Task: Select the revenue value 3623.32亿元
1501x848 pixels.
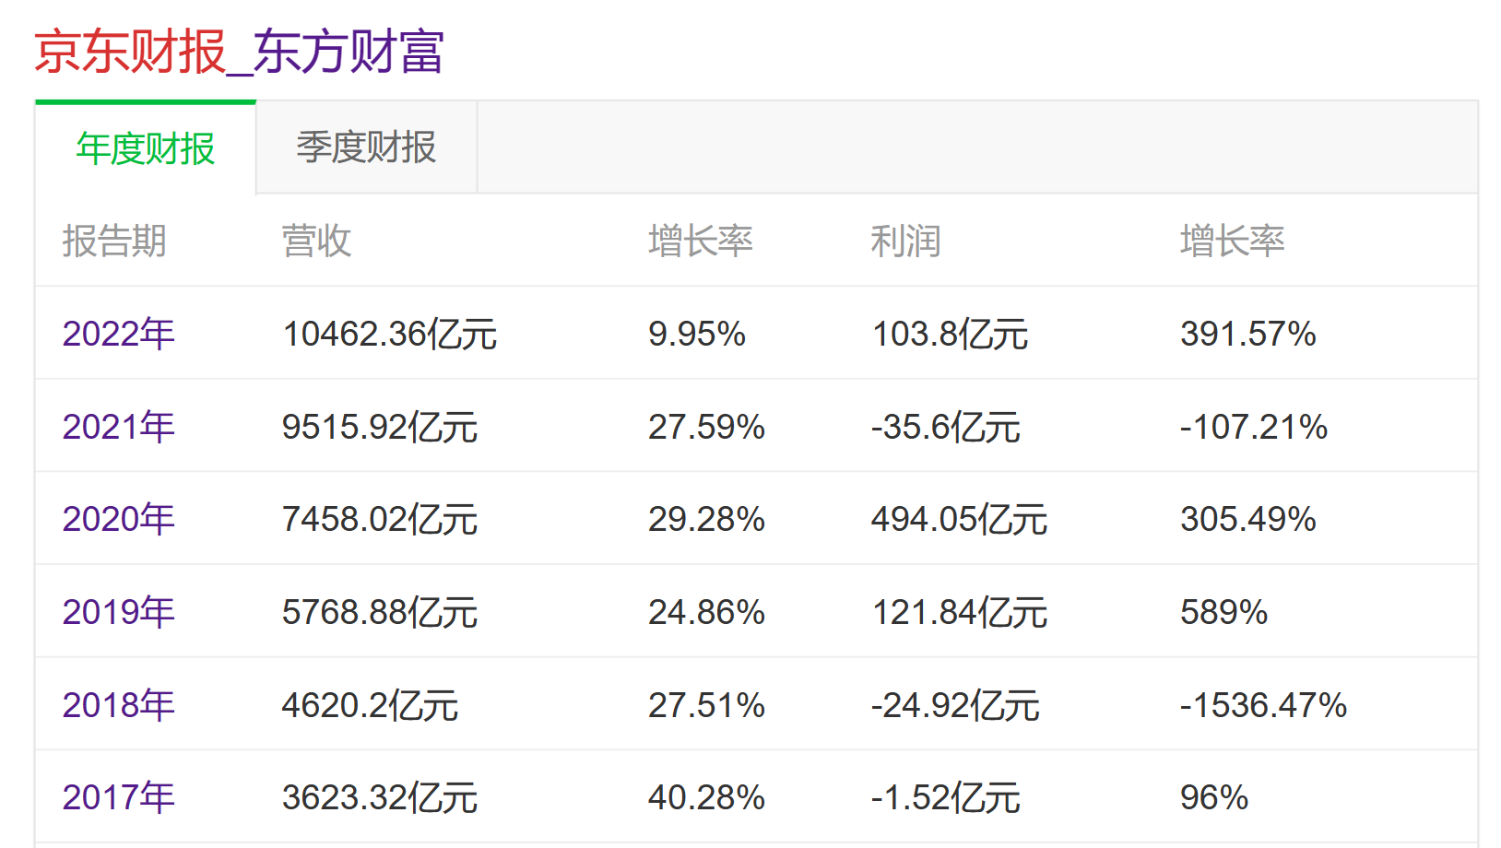Action: point(380,797)
